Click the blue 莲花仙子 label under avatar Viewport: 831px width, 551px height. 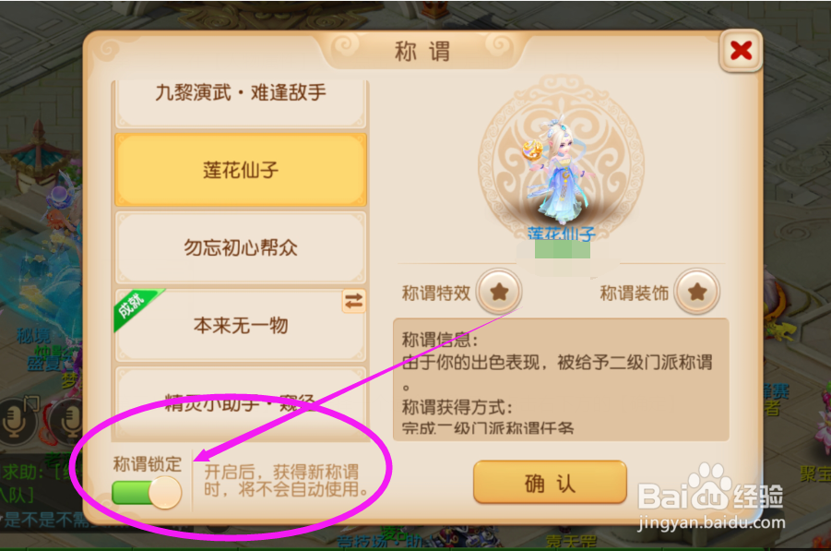point(562,234)
